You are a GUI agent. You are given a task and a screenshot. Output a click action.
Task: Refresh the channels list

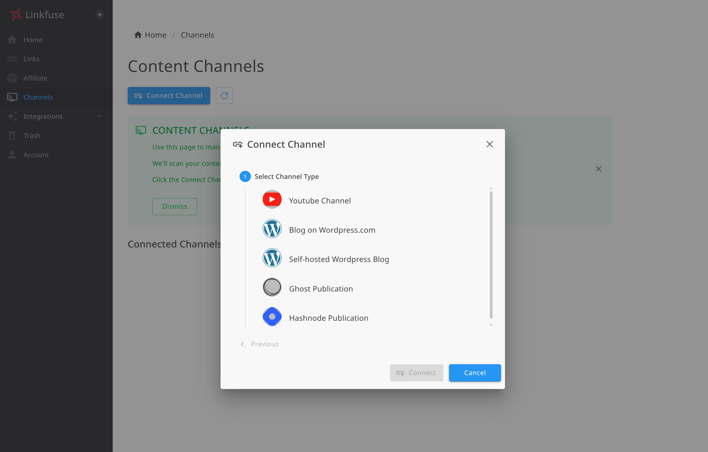click(x=224, y=96)
